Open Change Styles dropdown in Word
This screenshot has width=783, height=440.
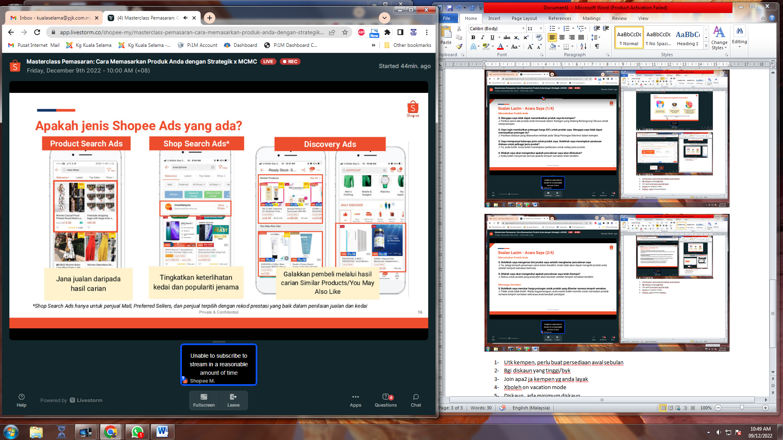(x=719, y=38)
